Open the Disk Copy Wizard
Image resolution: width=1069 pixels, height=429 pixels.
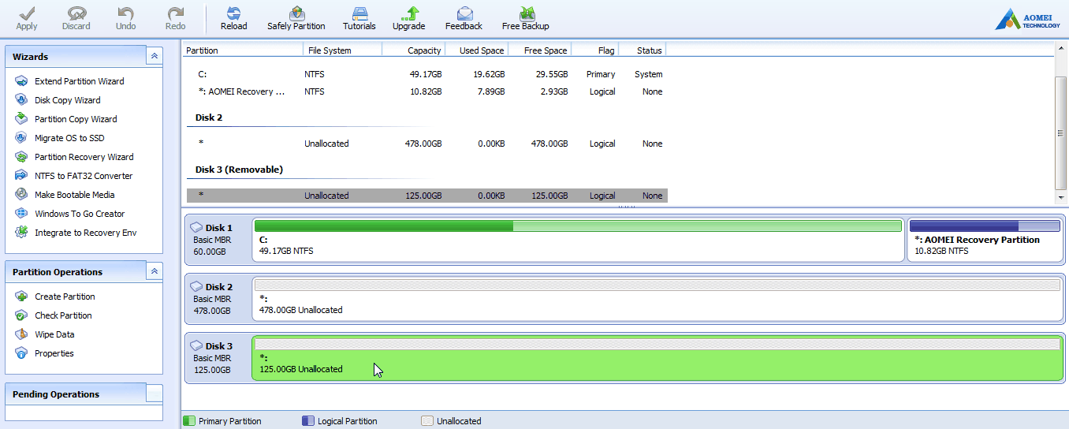click(67, 100)
